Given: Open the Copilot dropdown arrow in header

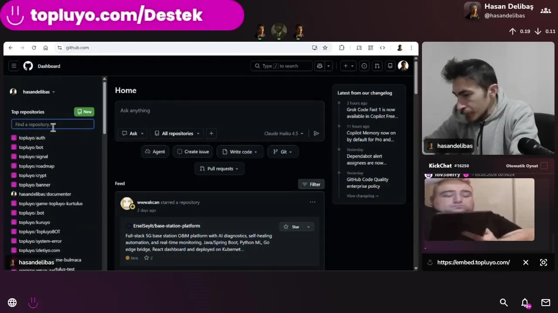Looking at the screenshot, I should tap(329, 66).
